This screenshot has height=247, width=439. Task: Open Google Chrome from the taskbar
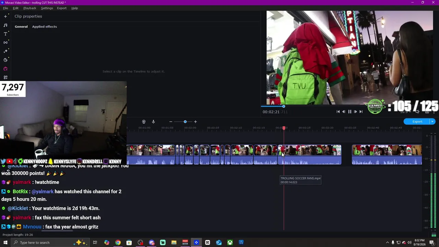click(x=118, y=243)
